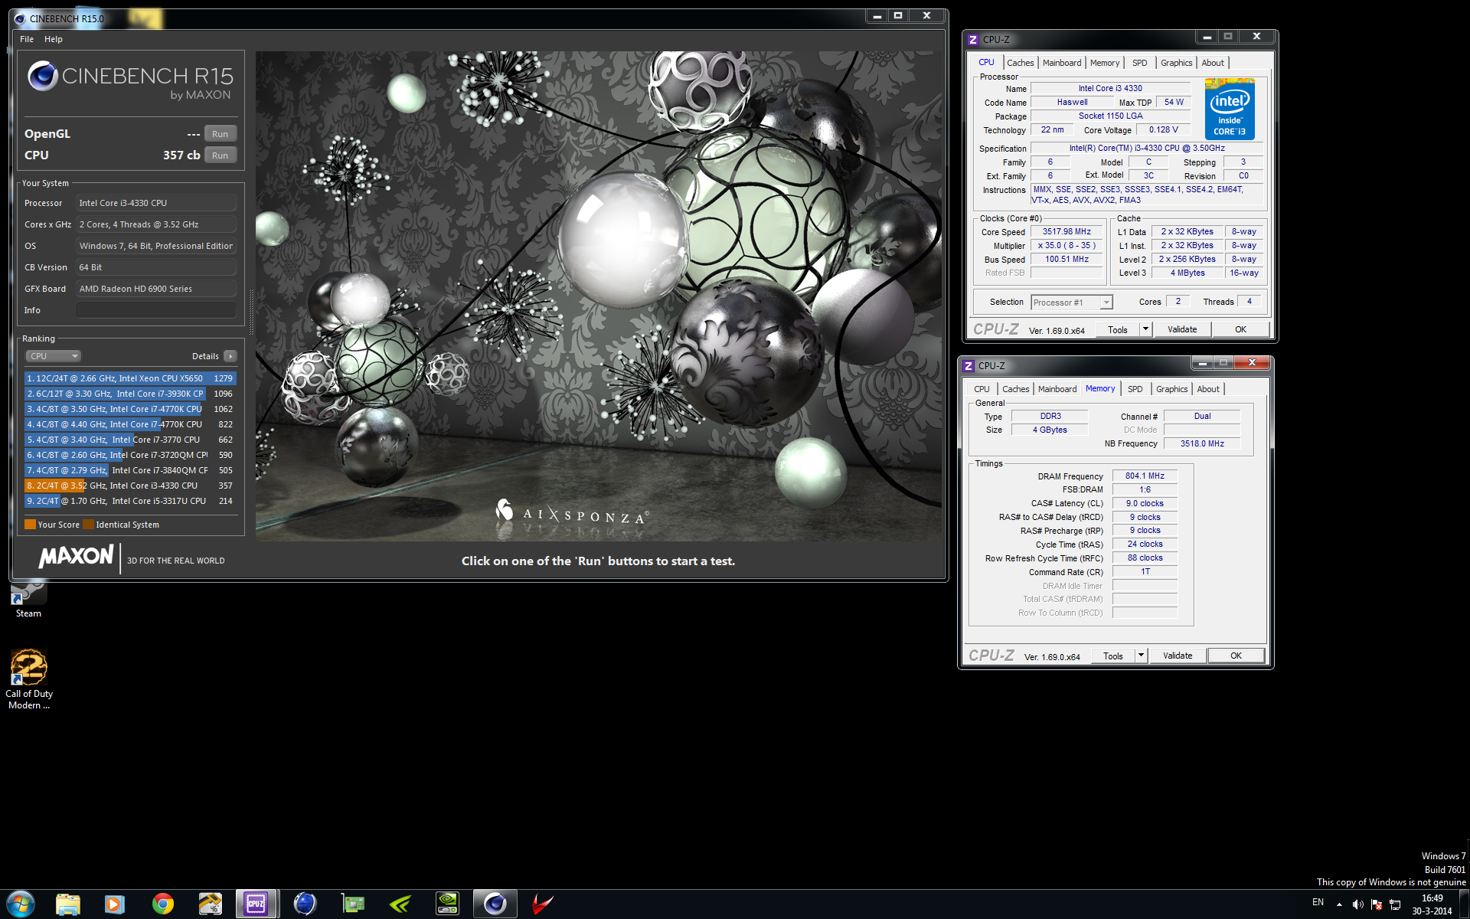This screenshot has height=919, width=1470.
Task: Switch to CPU-Z via its purple taskbar icon
Action: (x=256, y=904)
